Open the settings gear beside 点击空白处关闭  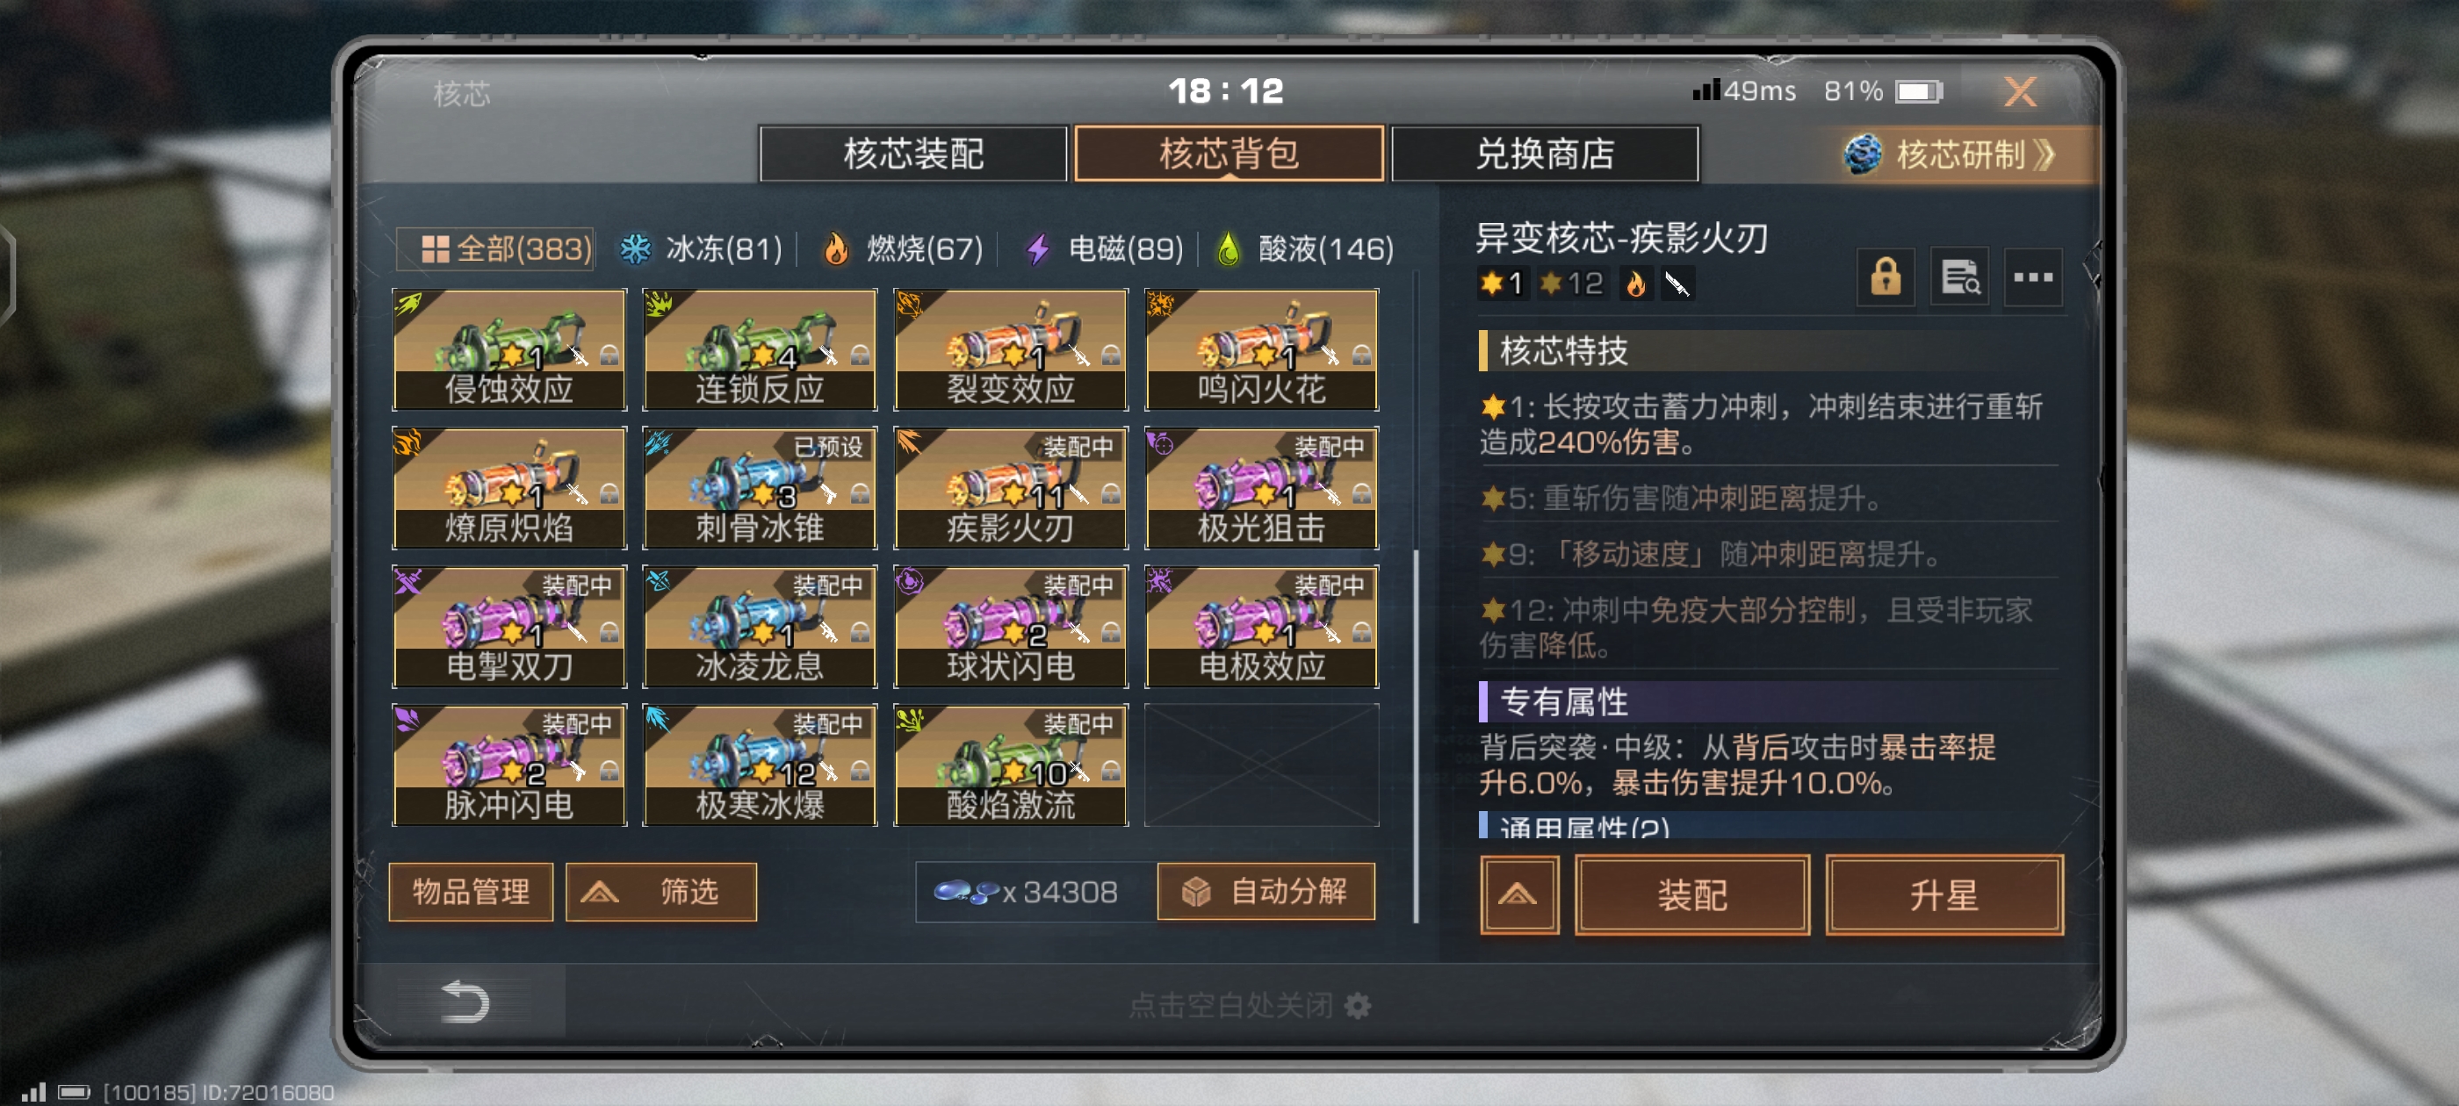point(1358,1005)
